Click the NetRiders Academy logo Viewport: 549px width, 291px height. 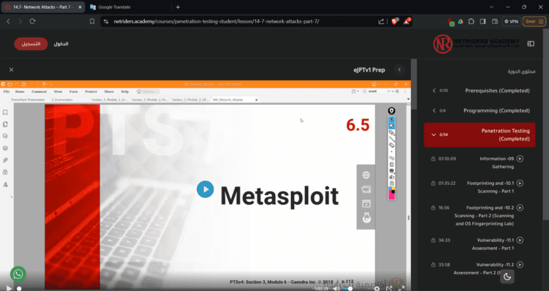476,44
